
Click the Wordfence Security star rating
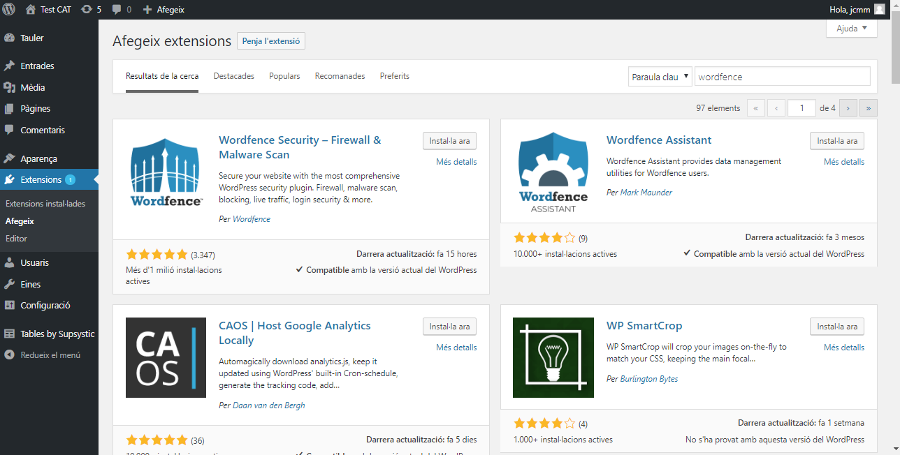point(157,255)
